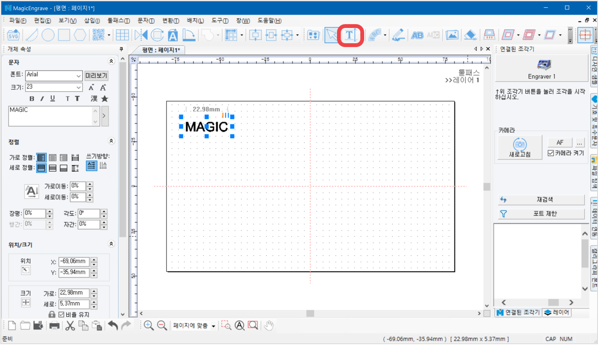The width and height of the screenshot is (598, 345).
Task: Select the hexagon polygon tool
Action: pos(79,35)
